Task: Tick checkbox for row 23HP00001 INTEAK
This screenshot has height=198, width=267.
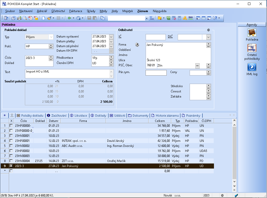Action: pos(11,141)
